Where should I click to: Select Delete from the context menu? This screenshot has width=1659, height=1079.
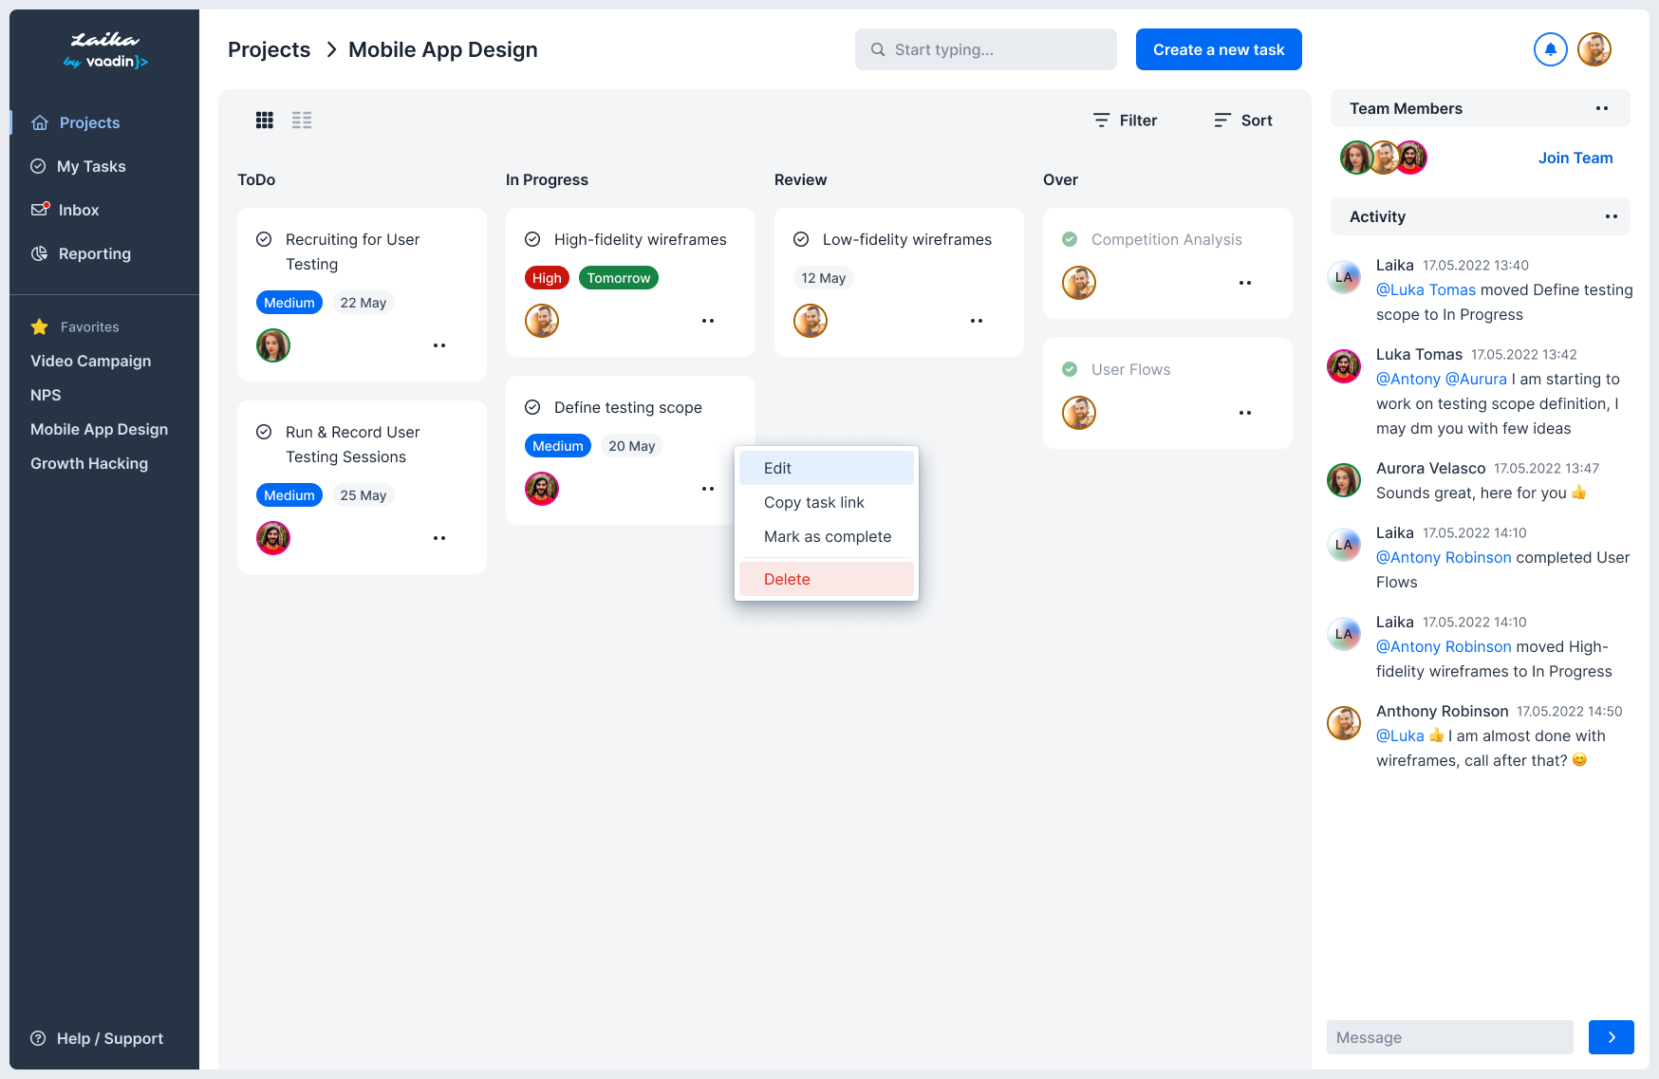point(786,579)
